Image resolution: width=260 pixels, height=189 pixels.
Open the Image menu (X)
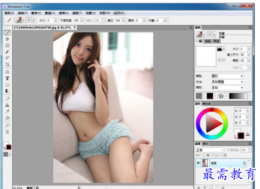click(x=36, y=13)
